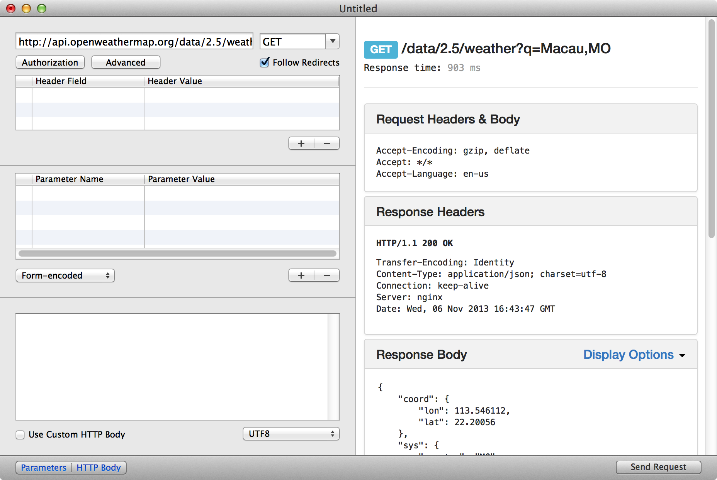Click the plus button under the header table
The image size is (717, 480).
click(x=301, y=144)
